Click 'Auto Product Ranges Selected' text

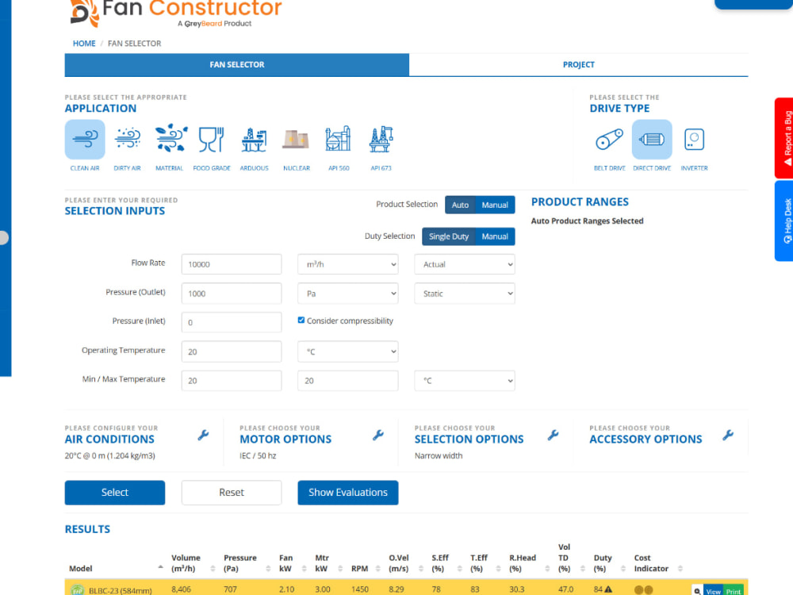(587, 221)
